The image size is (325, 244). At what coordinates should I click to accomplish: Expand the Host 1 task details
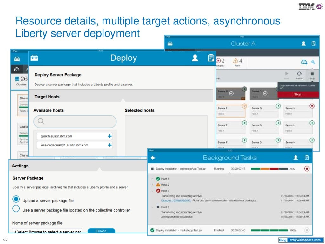(x=152, y=179)
